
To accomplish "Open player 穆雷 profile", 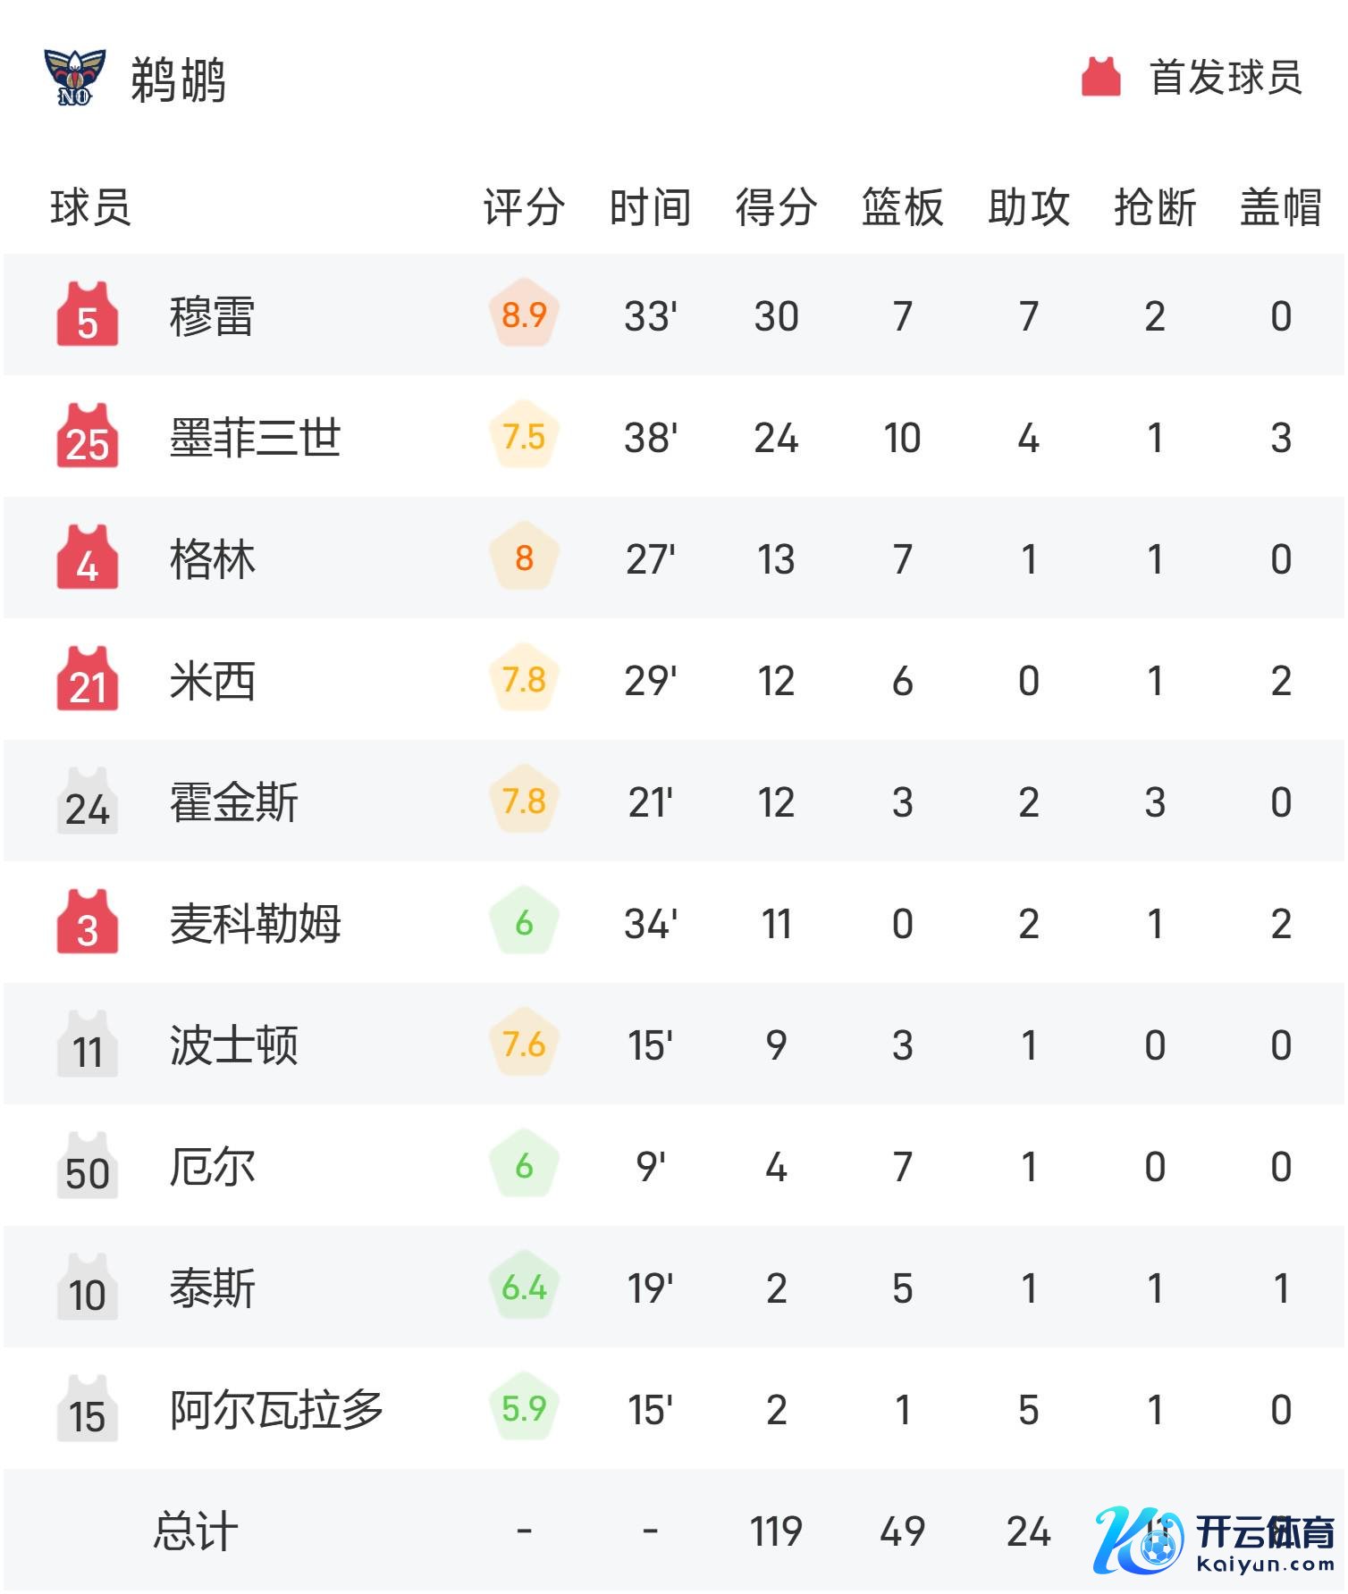I will click(212, 317).
